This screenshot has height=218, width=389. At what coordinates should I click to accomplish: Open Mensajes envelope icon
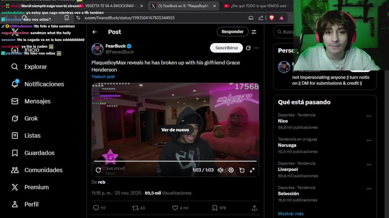(x=15, y=101)
